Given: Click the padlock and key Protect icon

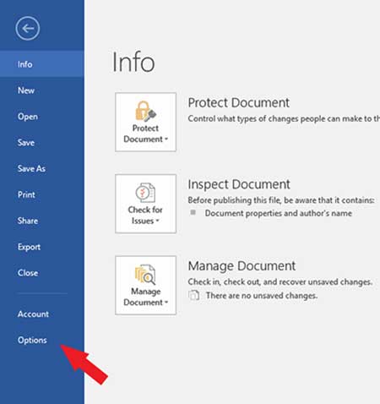Looking at the screenshot, I should 145,111.
